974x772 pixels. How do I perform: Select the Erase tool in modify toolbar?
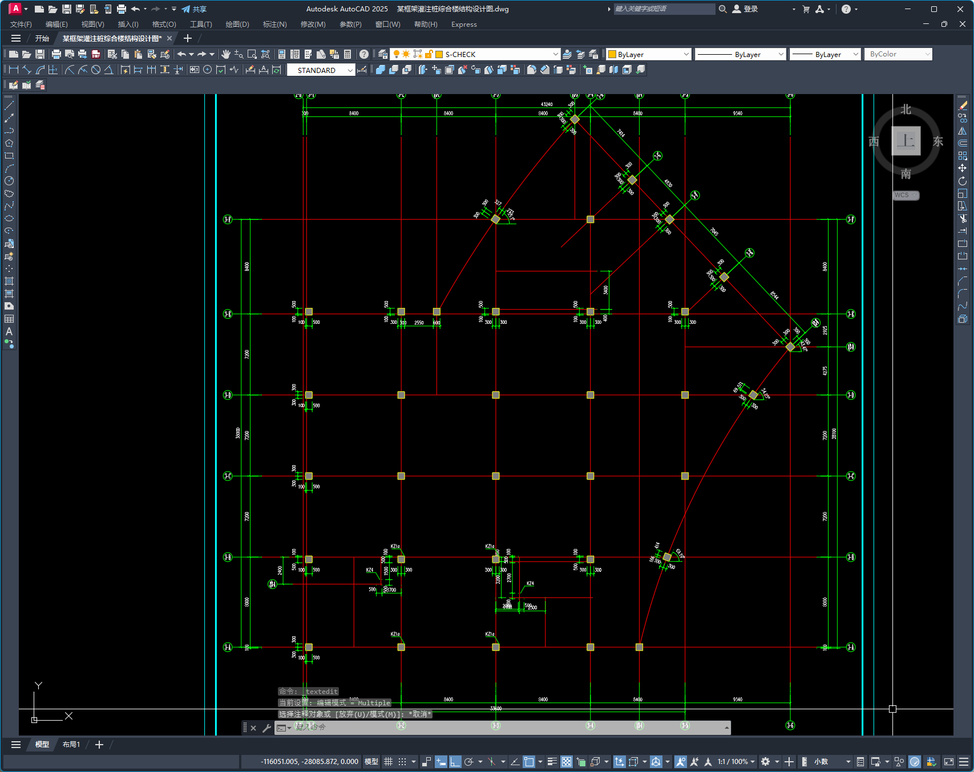point(963,105)
